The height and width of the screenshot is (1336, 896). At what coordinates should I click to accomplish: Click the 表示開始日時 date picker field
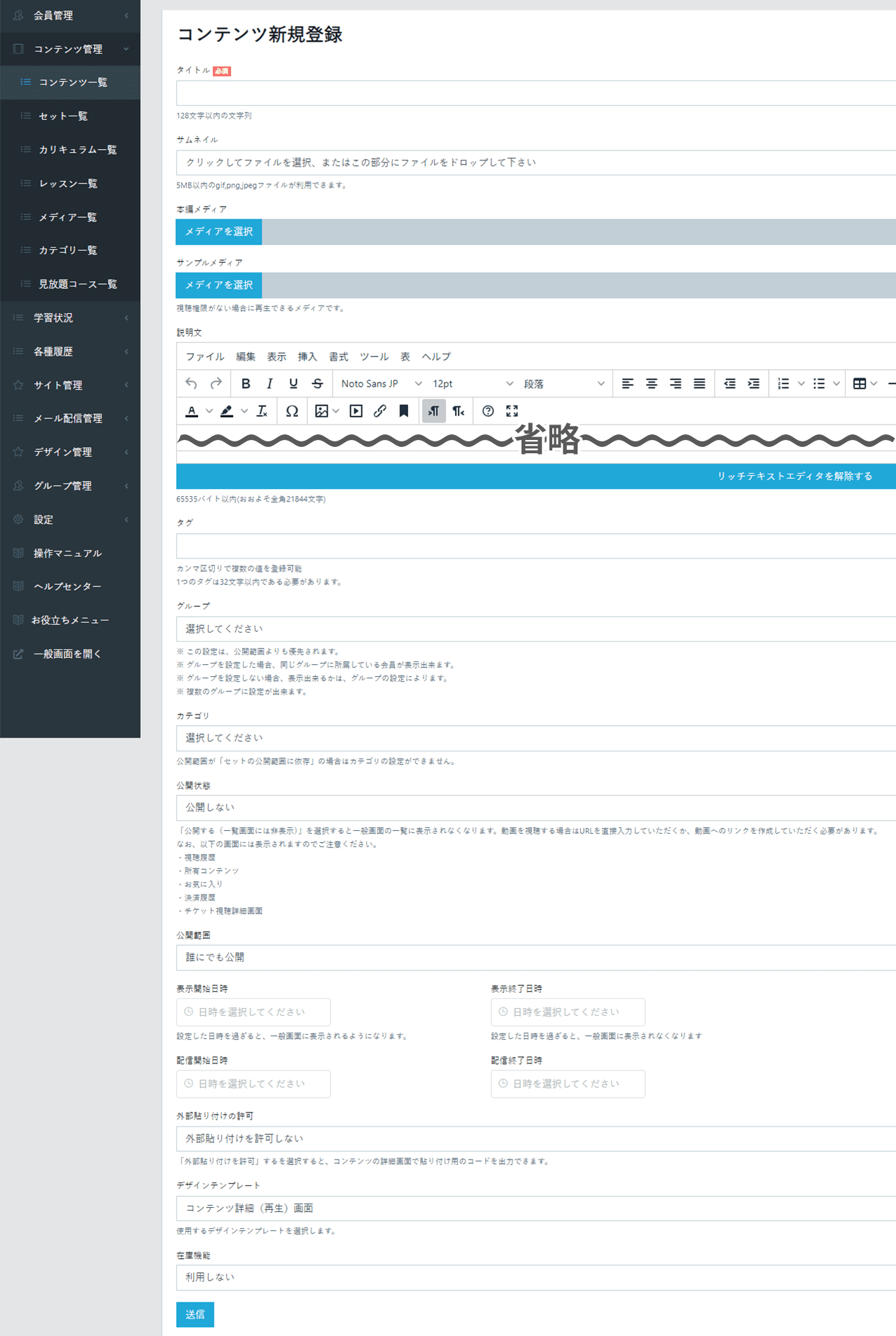pyautogui.click(x=253, y=1012)
